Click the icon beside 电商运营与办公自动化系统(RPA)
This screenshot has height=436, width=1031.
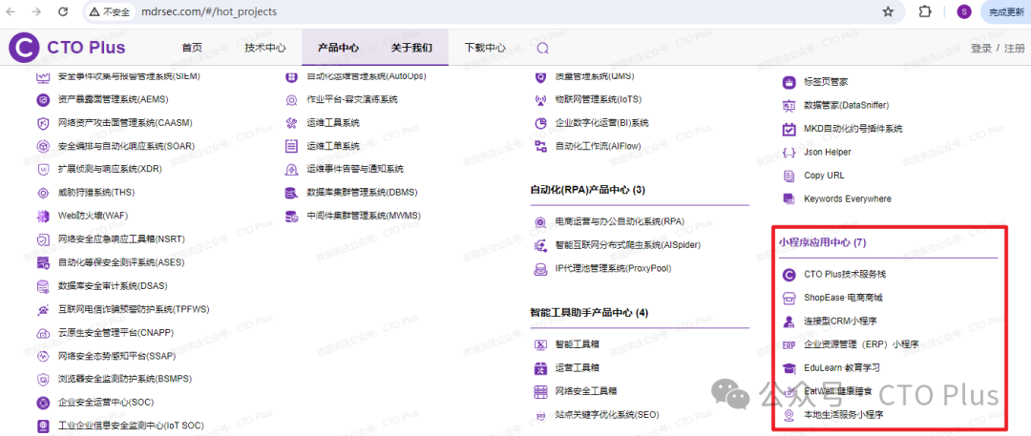point(540,222)
